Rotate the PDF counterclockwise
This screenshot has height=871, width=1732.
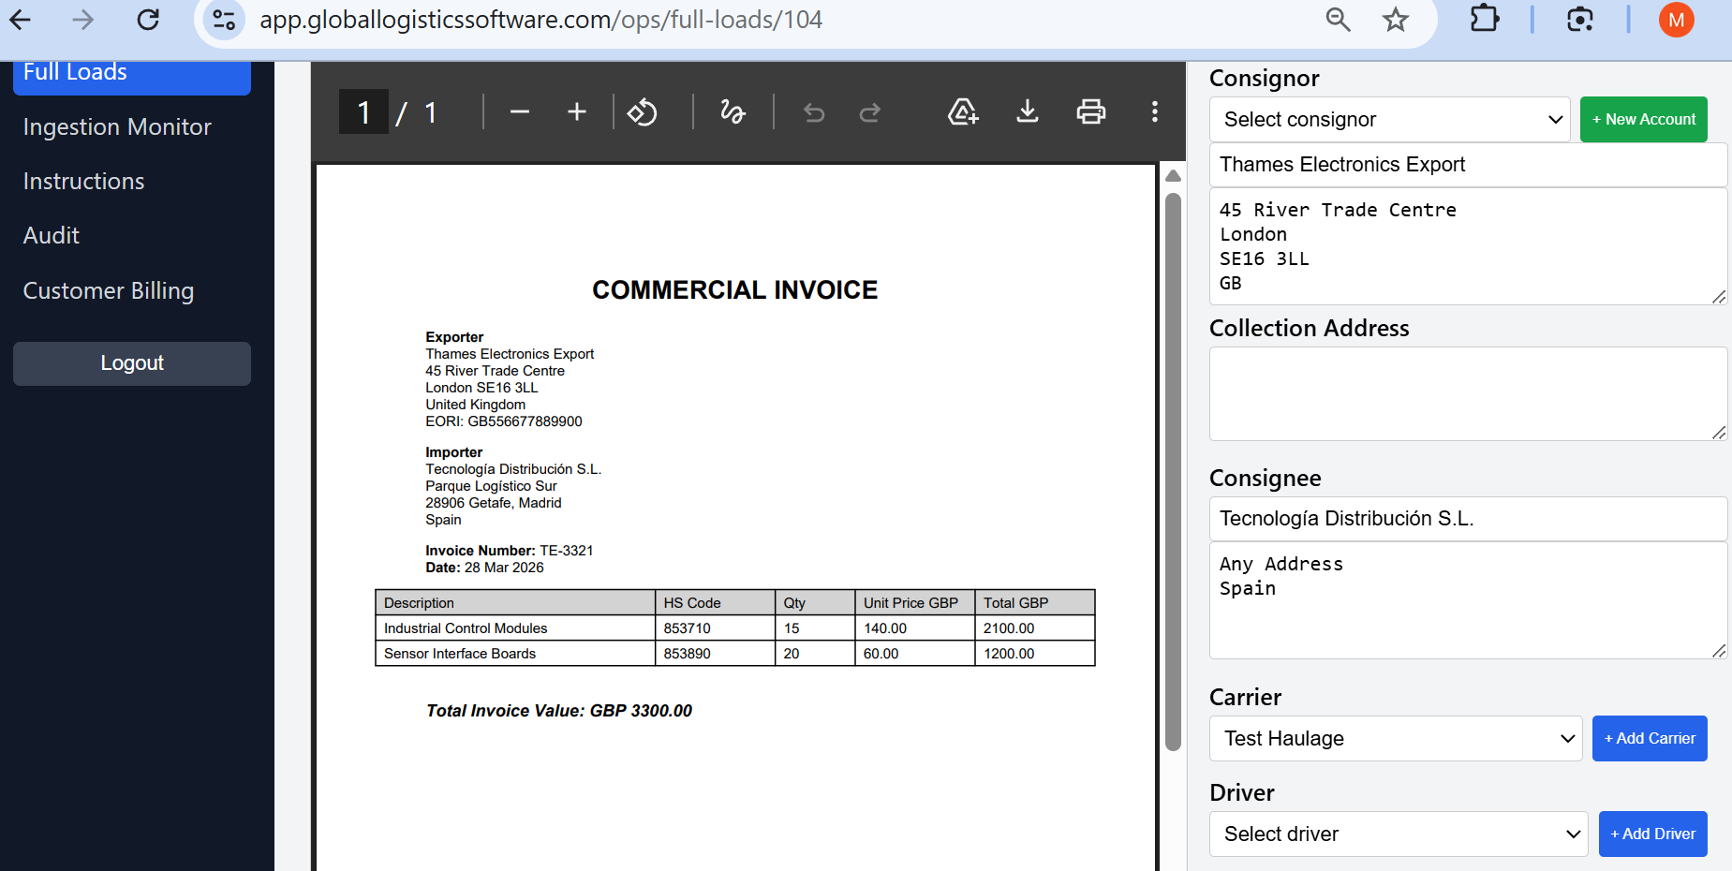643,112
